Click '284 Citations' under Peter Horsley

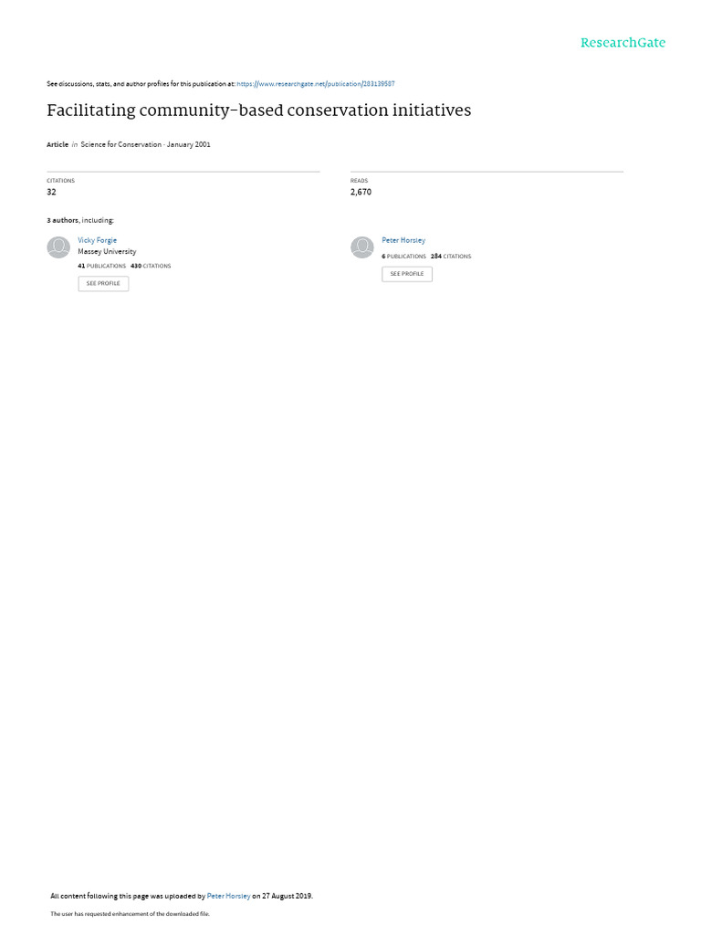(451, 257)
